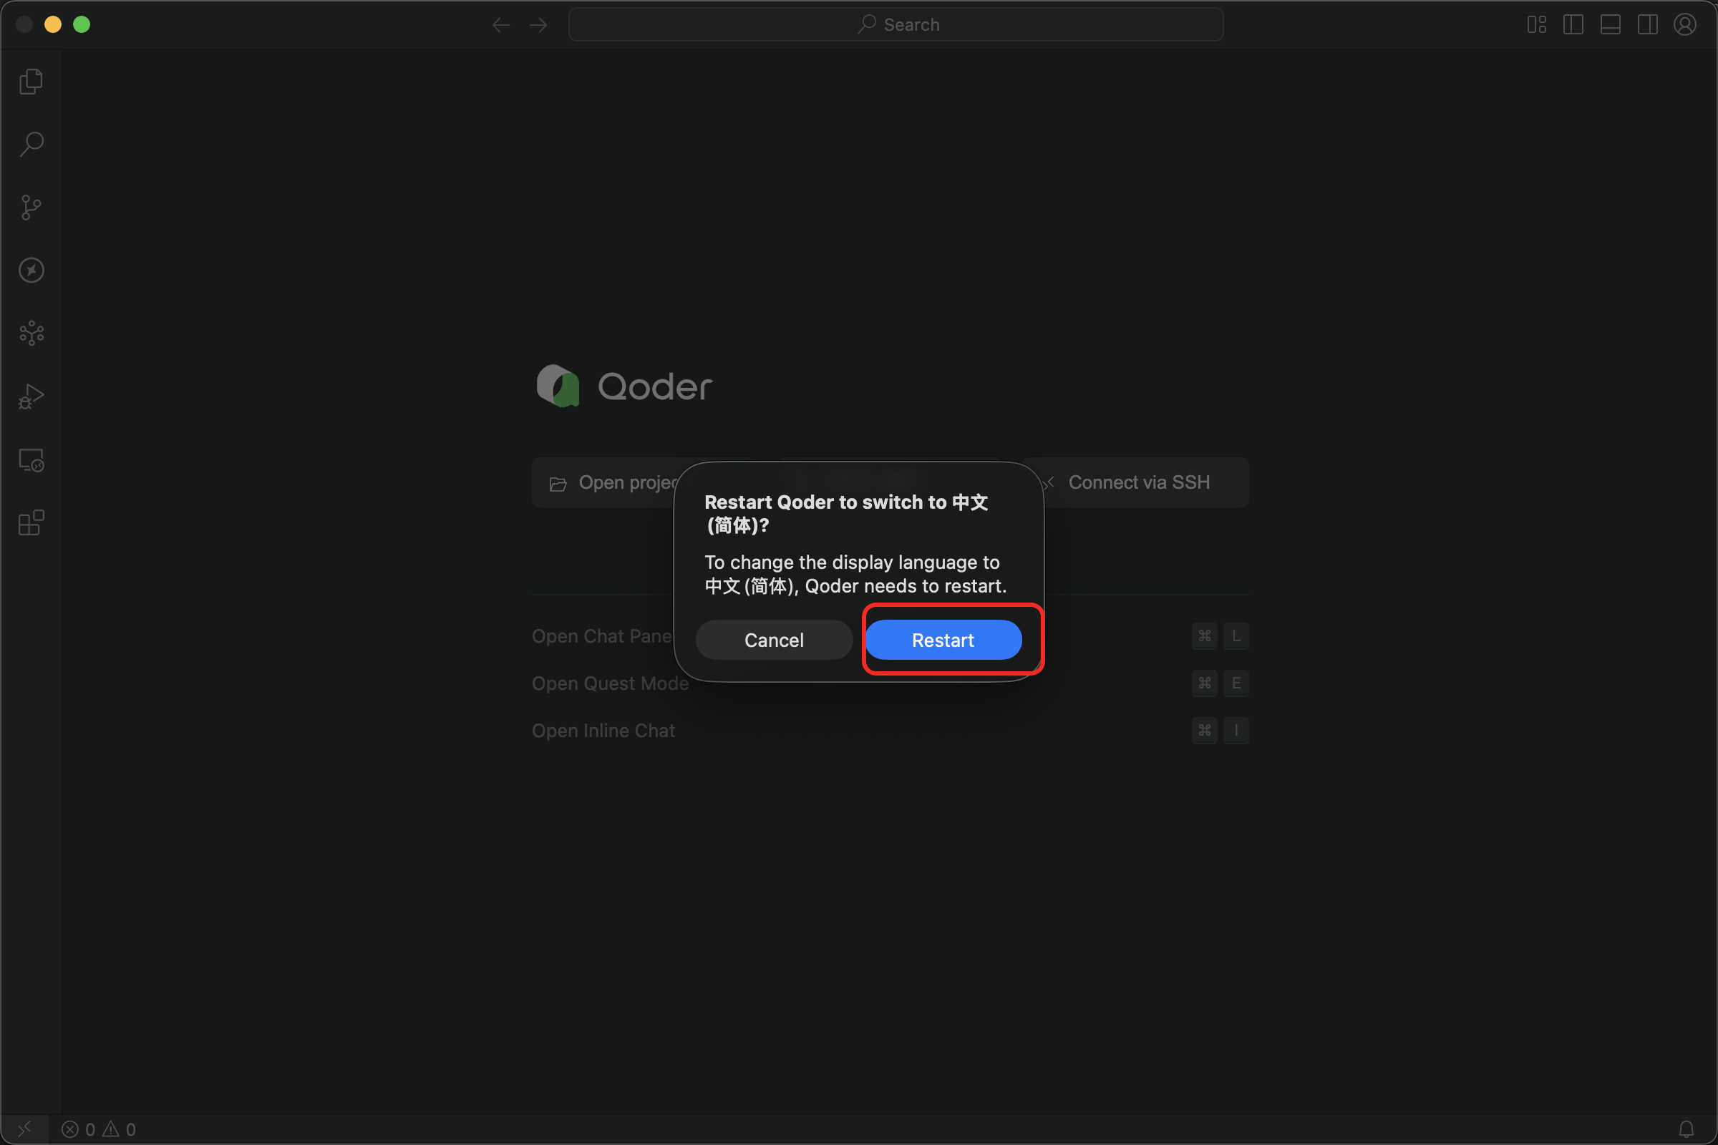Image resolution: width=1718 pixels, height=1145 pixels.
Task: Click Cancel in the restart dialog
Action: tap(774, 640)
